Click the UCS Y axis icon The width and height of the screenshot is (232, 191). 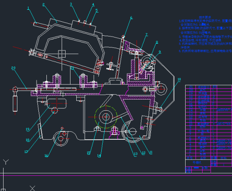pyautogui.click(x=6, y=162)
